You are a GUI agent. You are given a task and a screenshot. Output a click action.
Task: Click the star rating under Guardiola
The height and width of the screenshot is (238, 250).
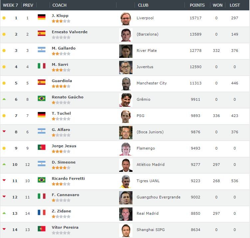[61, 86]
